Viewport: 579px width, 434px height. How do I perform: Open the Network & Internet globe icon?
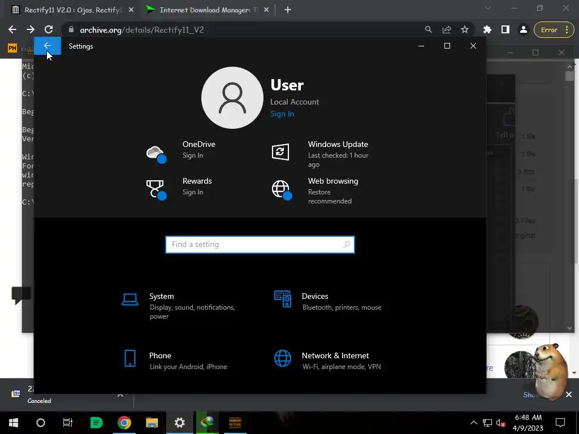[283, 358]
